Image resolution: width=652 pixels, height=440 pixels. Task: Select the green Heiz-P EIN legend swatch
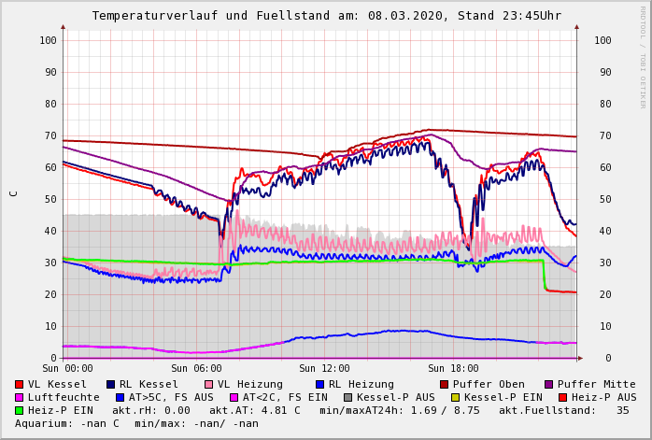(x=19, y=411)
